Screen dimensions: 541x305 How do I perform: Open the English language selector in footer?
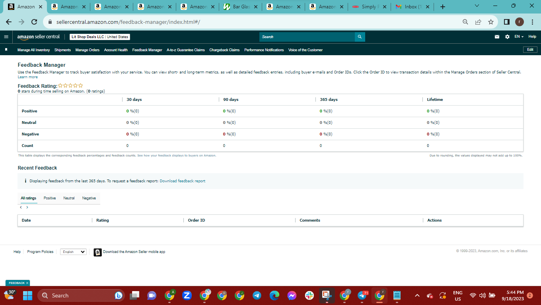point(73,252)
